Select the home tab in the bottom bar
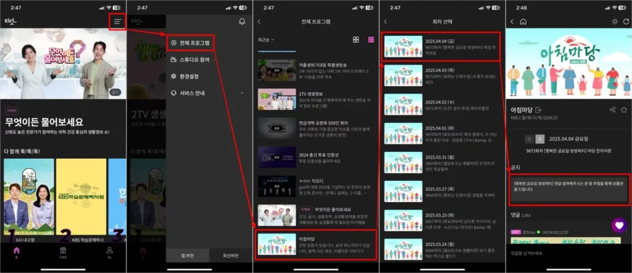Image resolution: width=632 pixels, height=273 pixels. [x=17, y=252]
